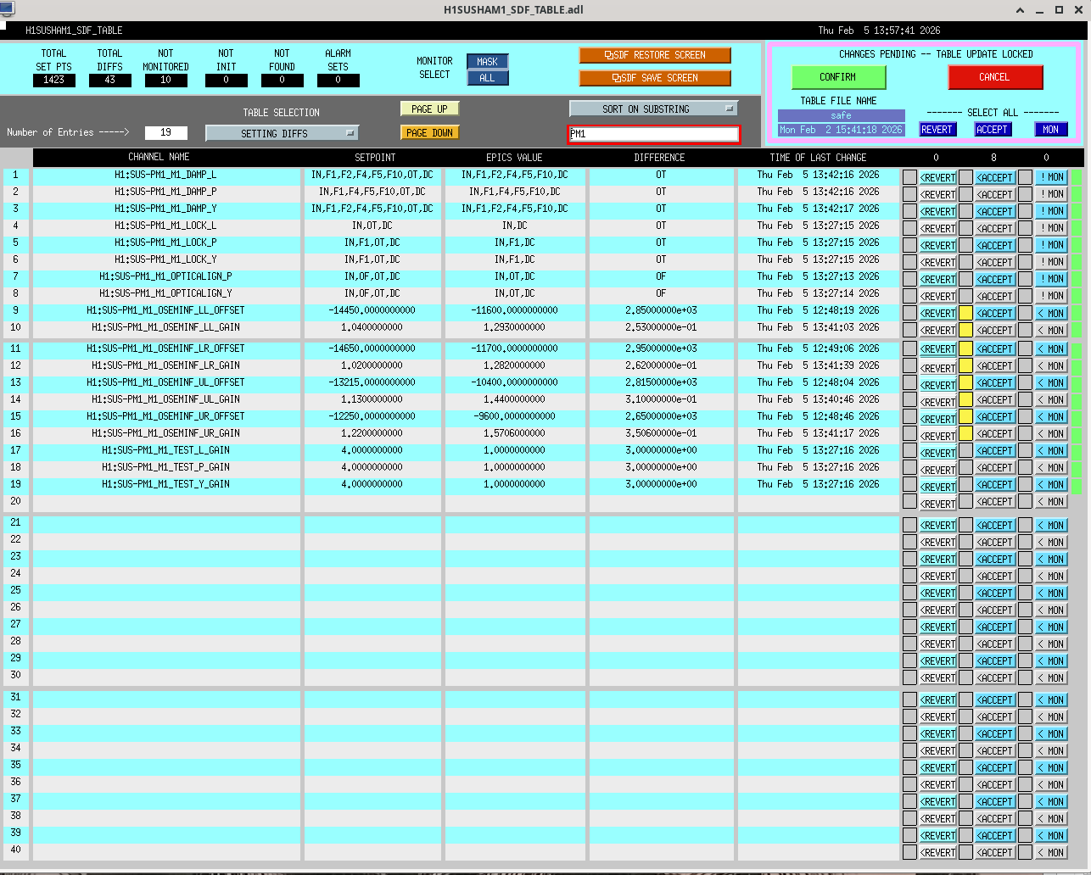Click the red CANCEL button
Image resolution: width=1091 pixels, height=875 pixels.
click(x=994, y=77)
